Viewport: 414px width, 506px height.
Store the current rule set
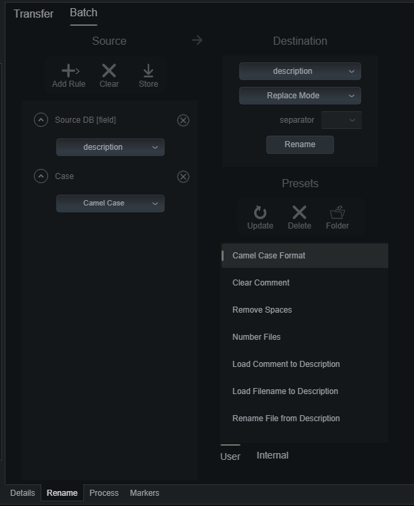[148, 75]
